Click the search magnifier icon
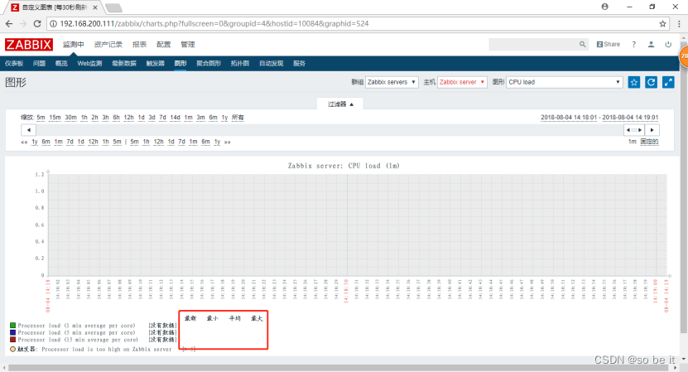688x372 pixels. [x=582, y=45]
